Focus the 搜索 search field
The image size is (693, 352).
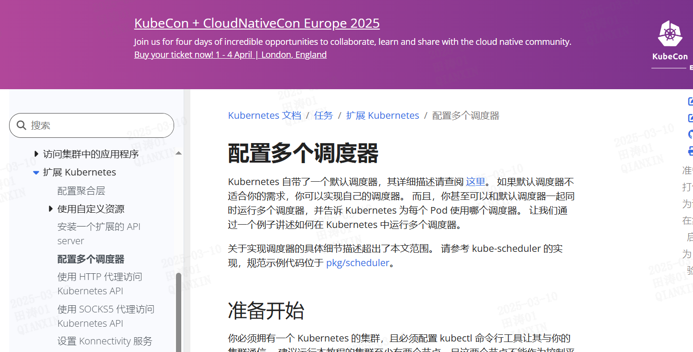click(91, 125)
